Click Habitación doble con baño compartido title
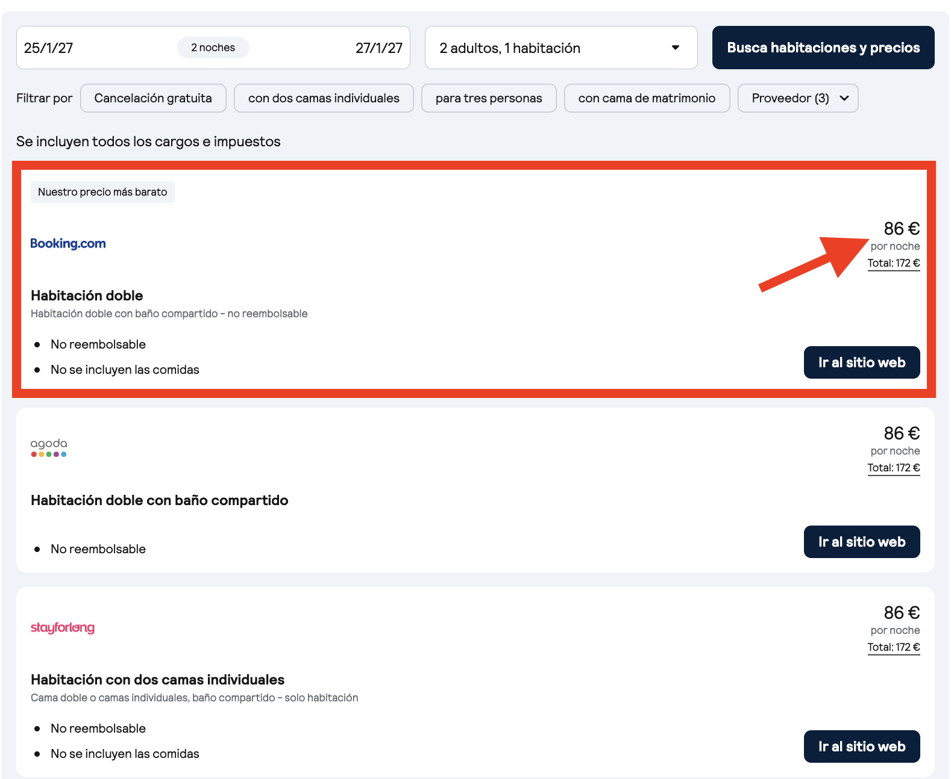The width and height of the screenshot is (951, 779). tap(160, 500)
